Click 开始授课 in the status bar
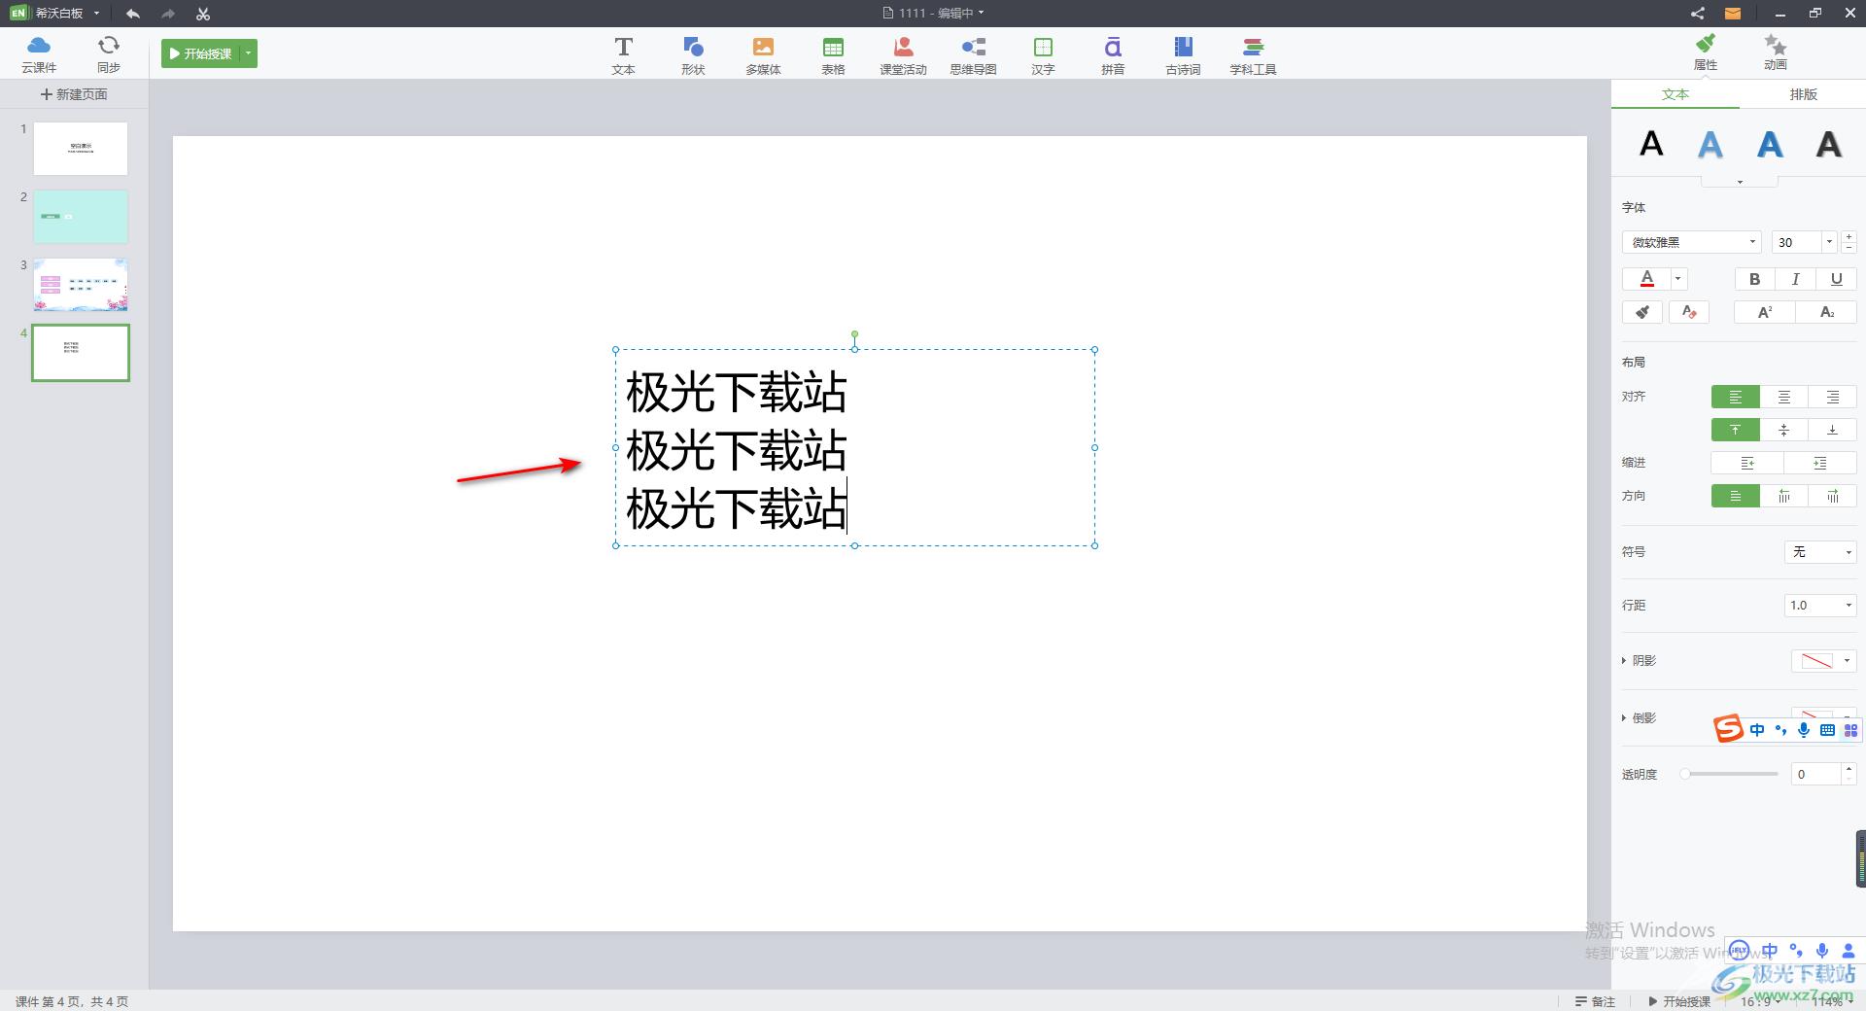The height and width of the screenshot is (1011, 1866). point(1678,1001)
